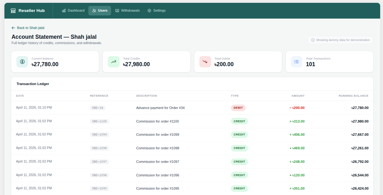The width and height of the screenshot is (383, 195).
Task: Click the running balance ৳26,792.00
Action: click(360, 162)
